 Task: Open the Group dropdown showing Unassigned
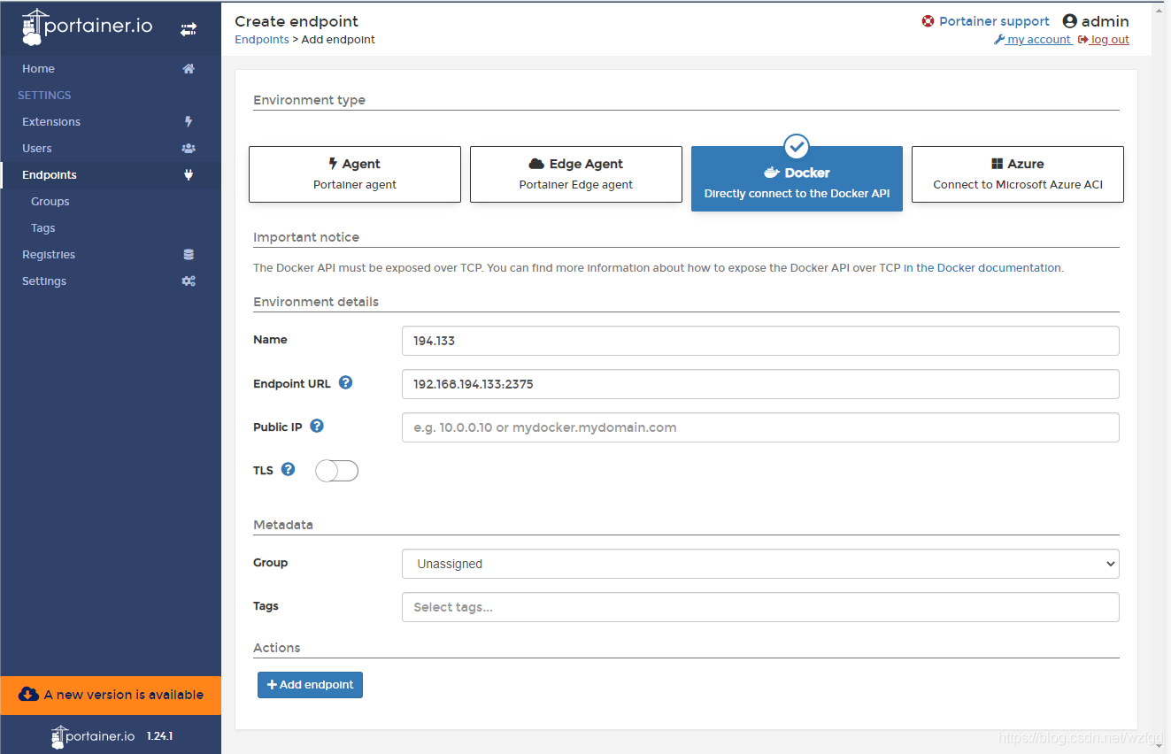pyautogui.click(x=760, y=564)
